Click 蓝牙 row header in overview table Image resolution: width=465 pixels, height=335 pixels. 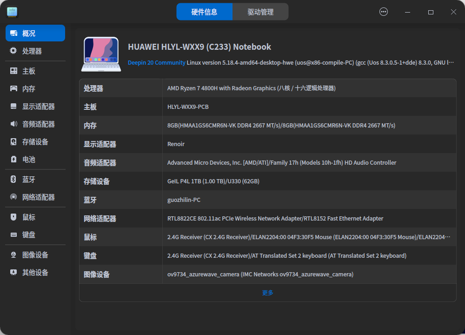(x=90, y=200)
